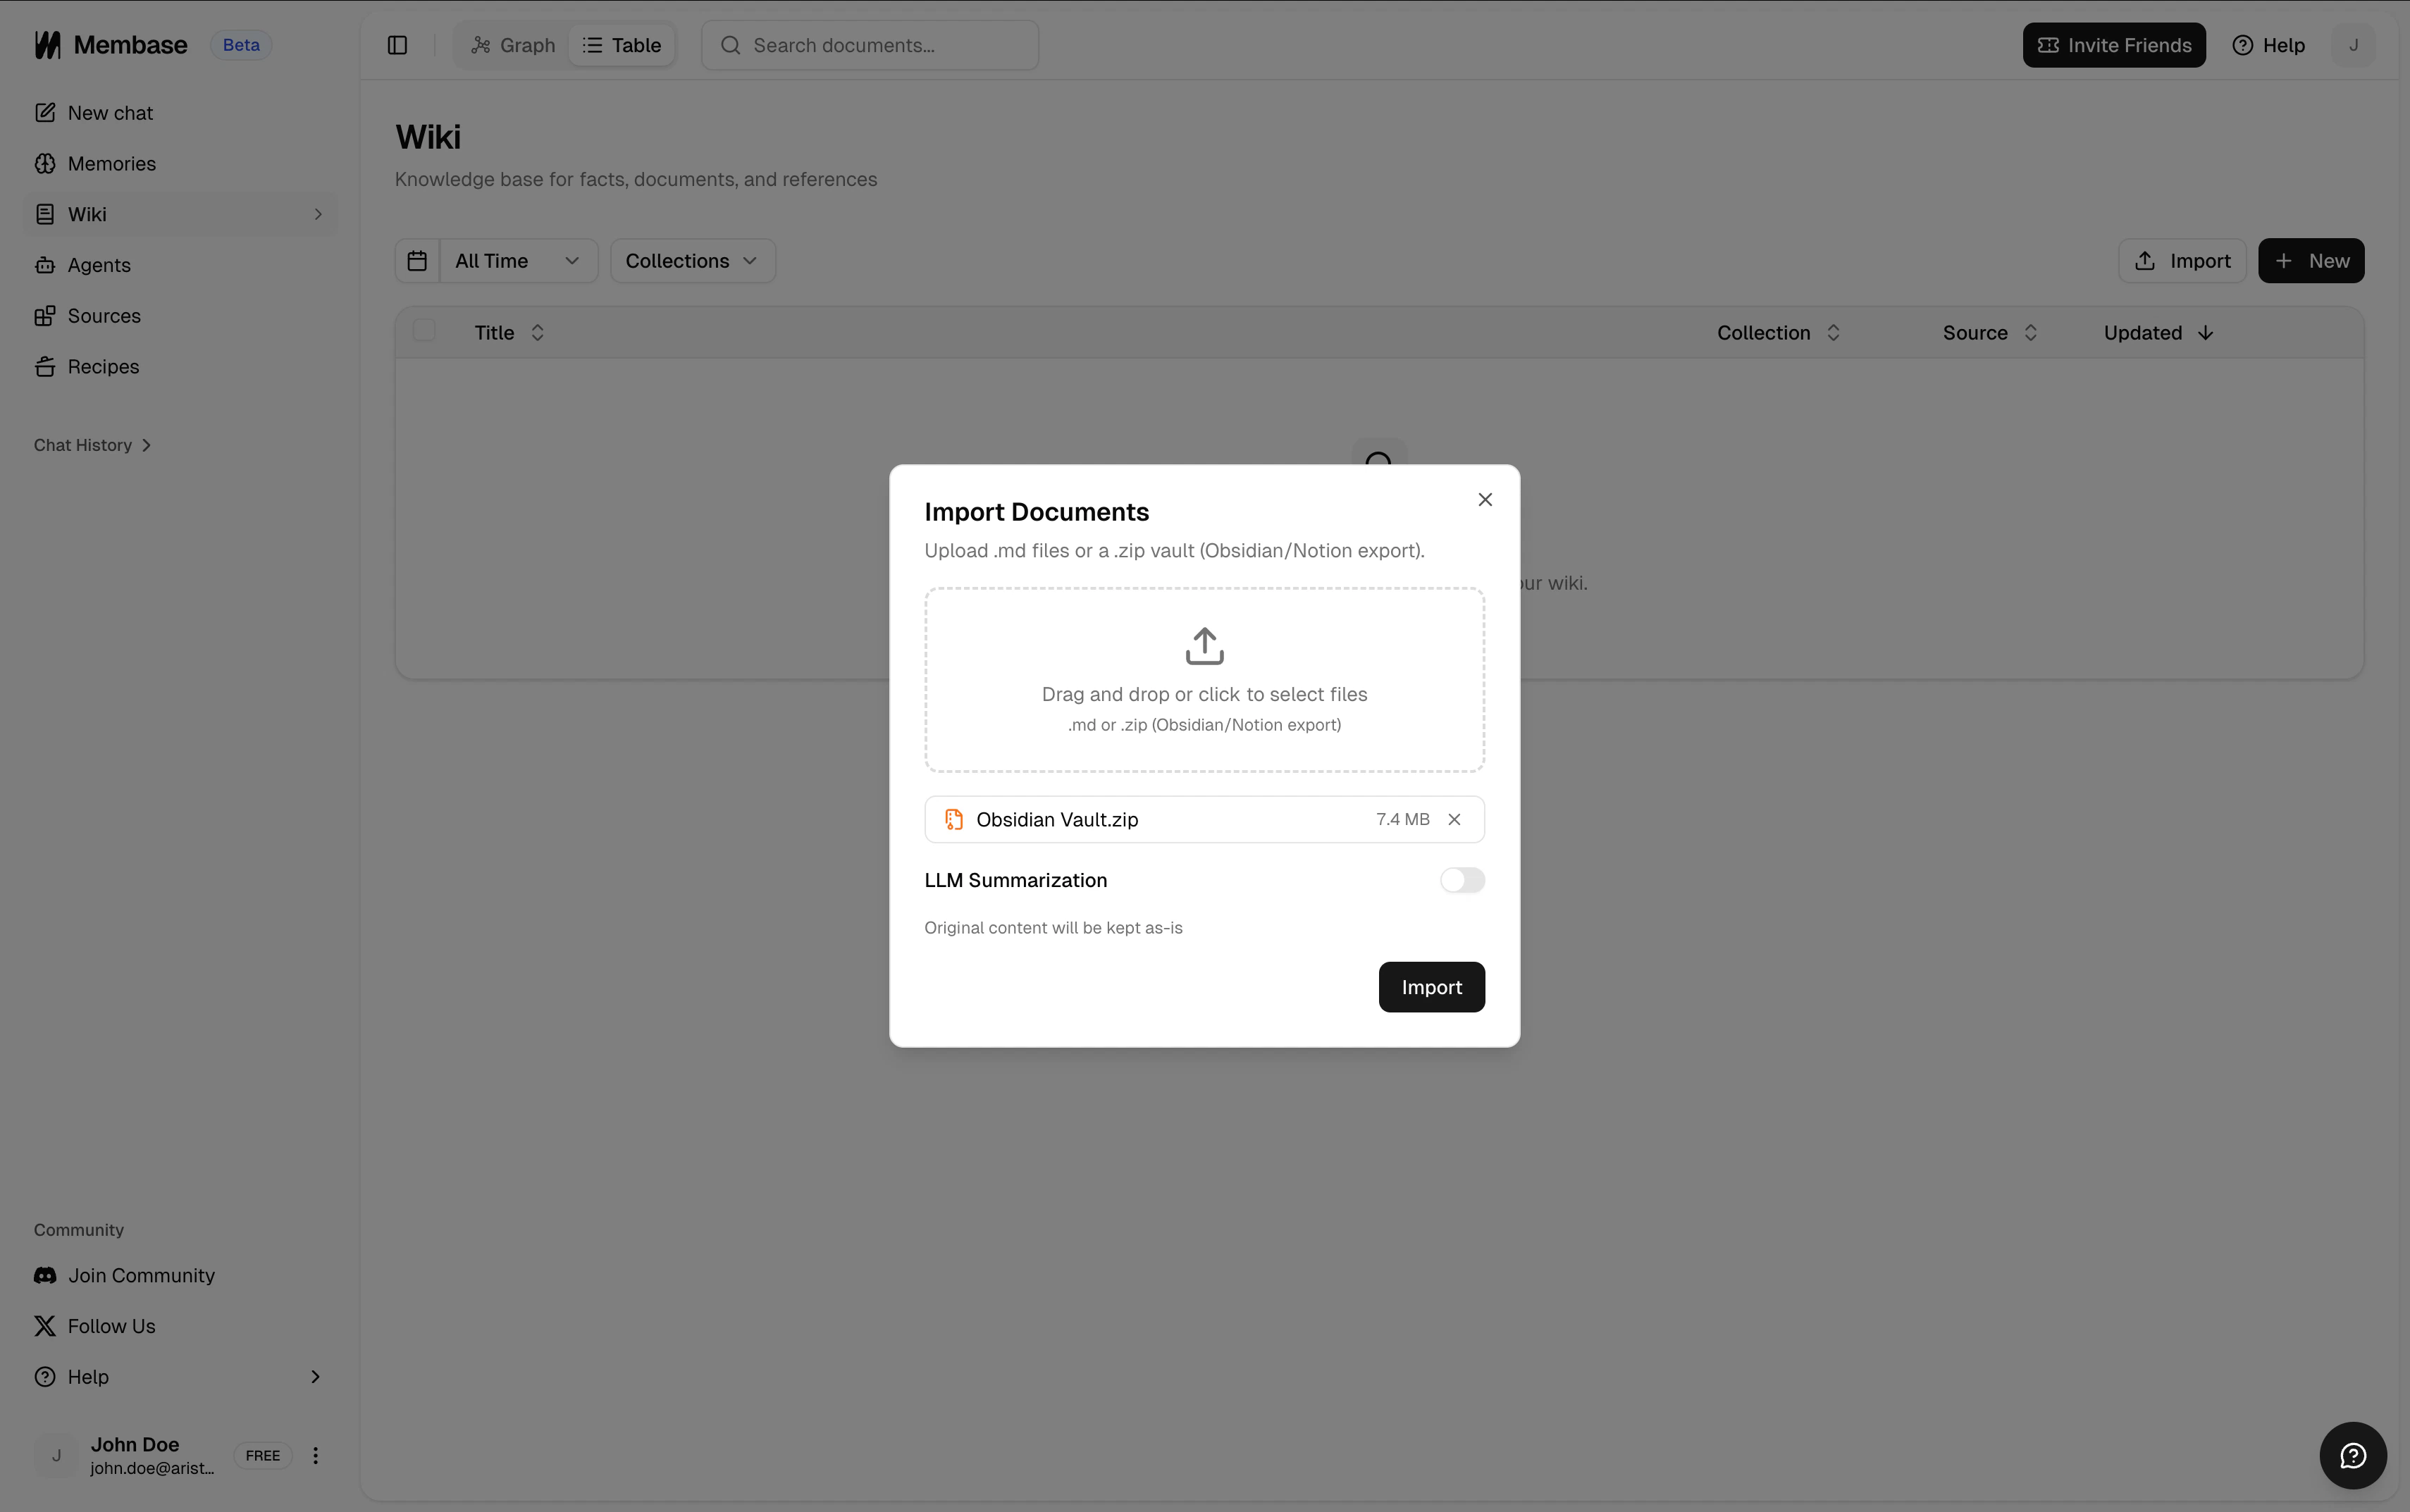2410x1512 pixels.
Task: Open Memories from the sidebar
Action: [x=111, y=164]
